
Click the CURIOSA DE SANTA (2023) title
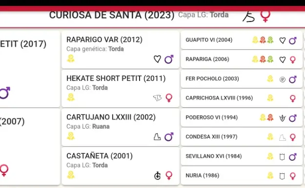click(x=112, y=15)
